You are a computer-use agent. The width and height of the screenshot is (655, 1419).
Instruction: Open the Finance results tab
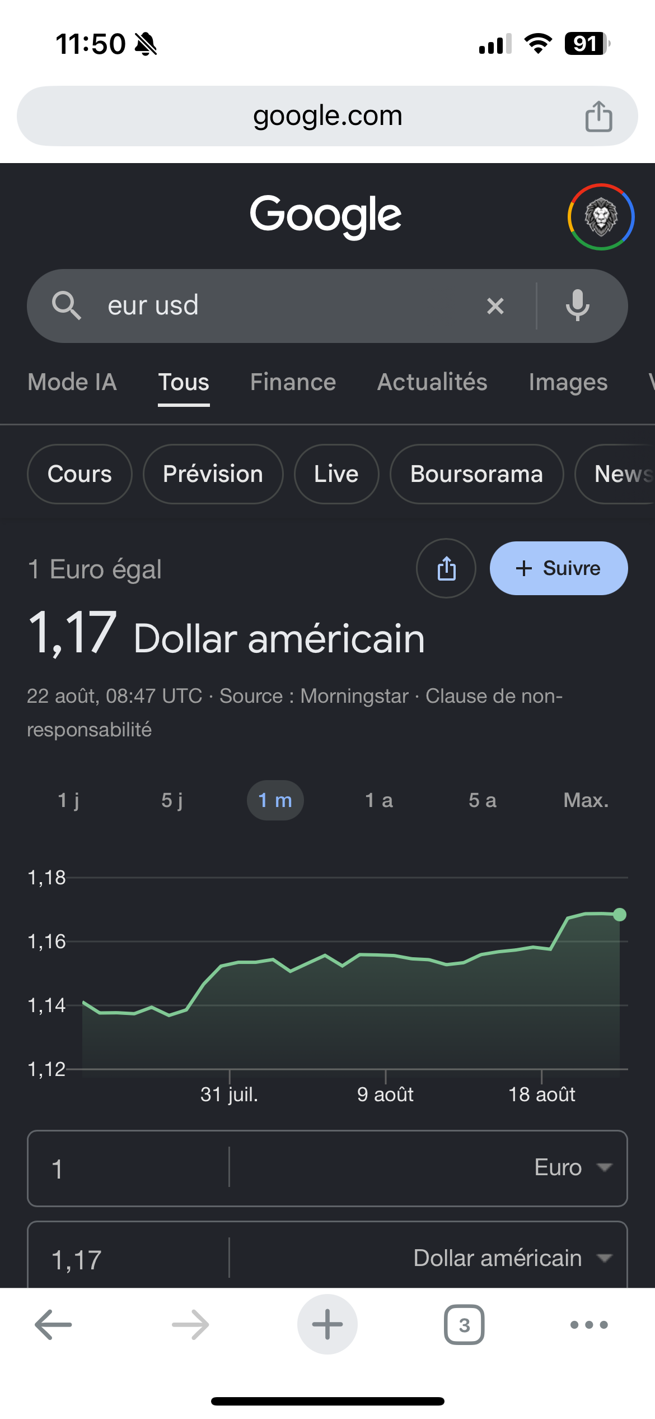click(293, 382)
